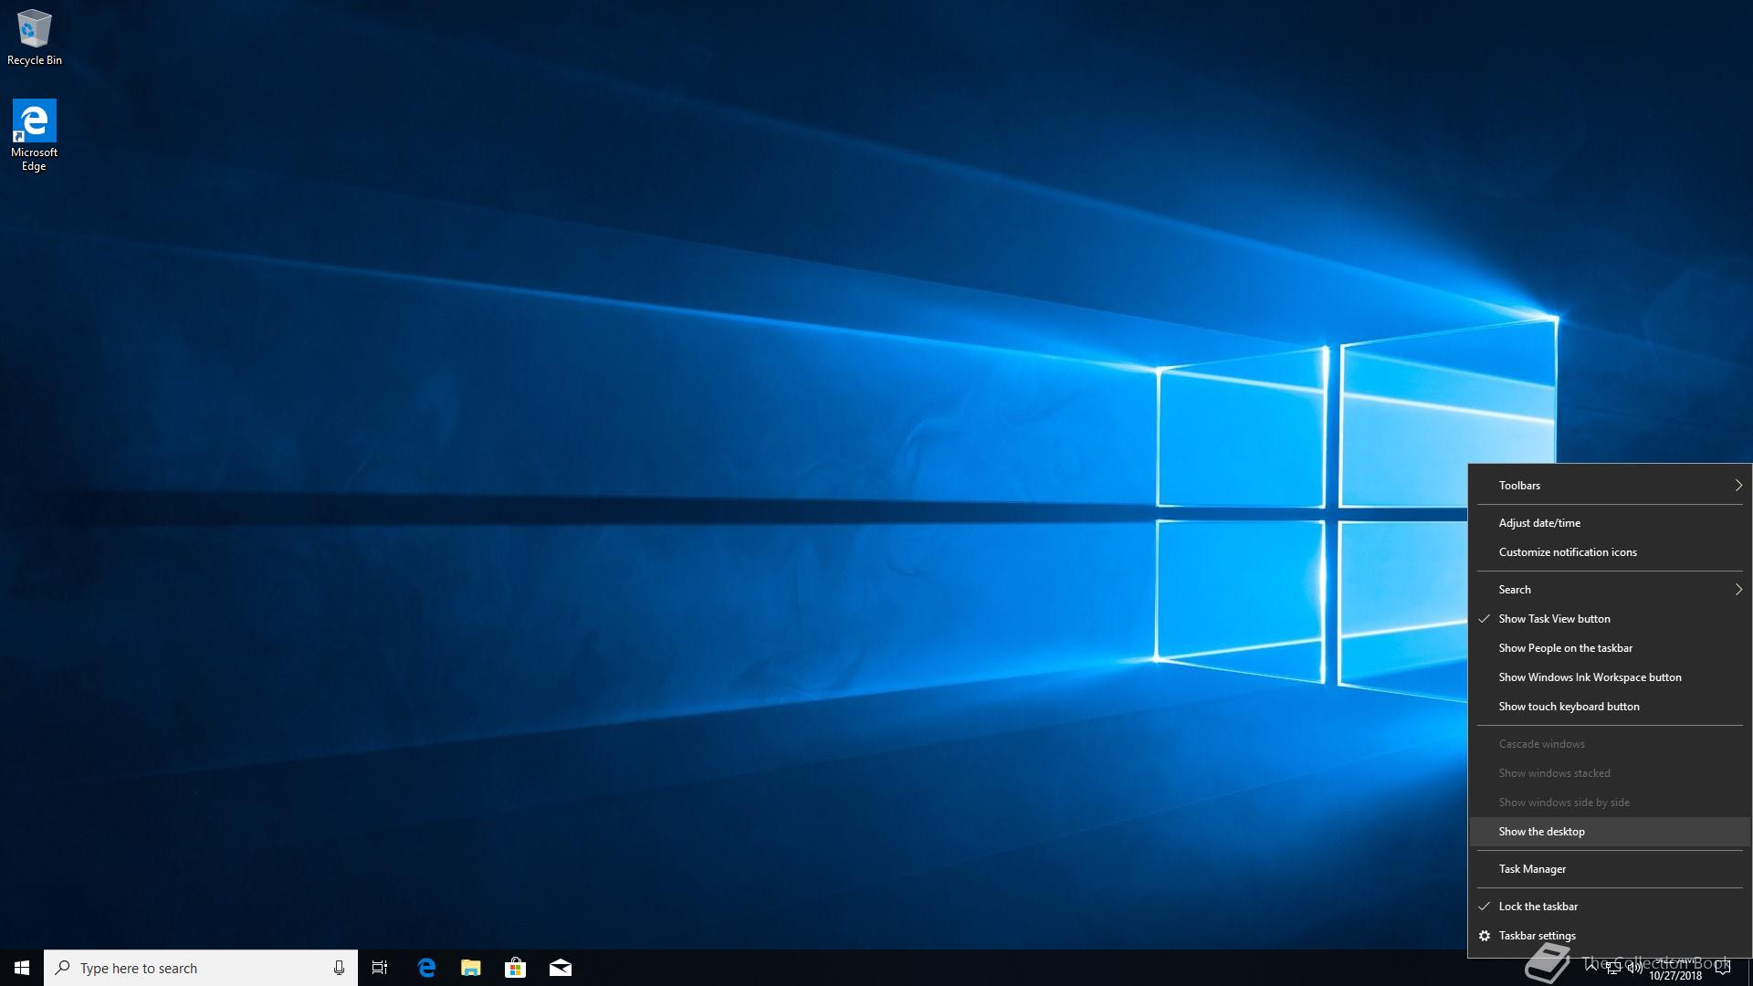Open the Mail app on taskbar
Viewport: 1753px width, 986px height.
561,968
